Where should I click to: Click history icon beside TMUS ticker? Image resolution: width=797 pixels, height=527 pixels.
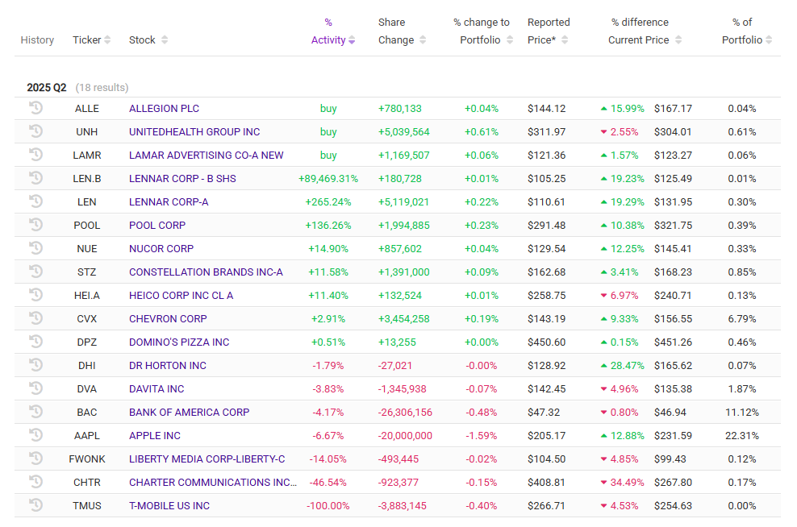point(35,505)
